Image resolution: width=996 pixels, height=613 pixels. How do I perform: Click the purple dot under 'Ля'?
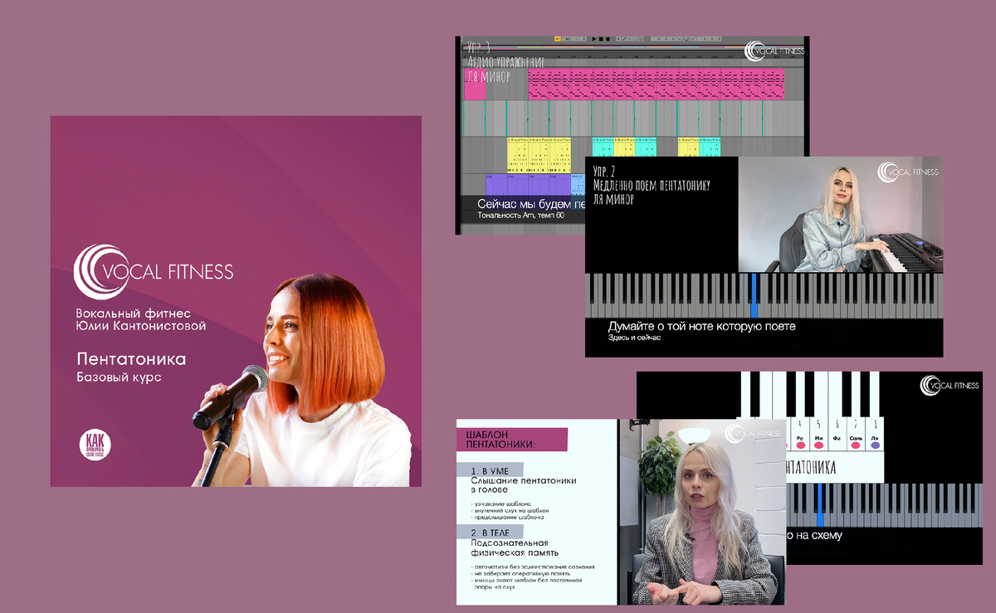pos(876,445)
